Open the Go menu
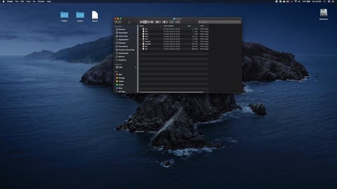 [34, 2]
